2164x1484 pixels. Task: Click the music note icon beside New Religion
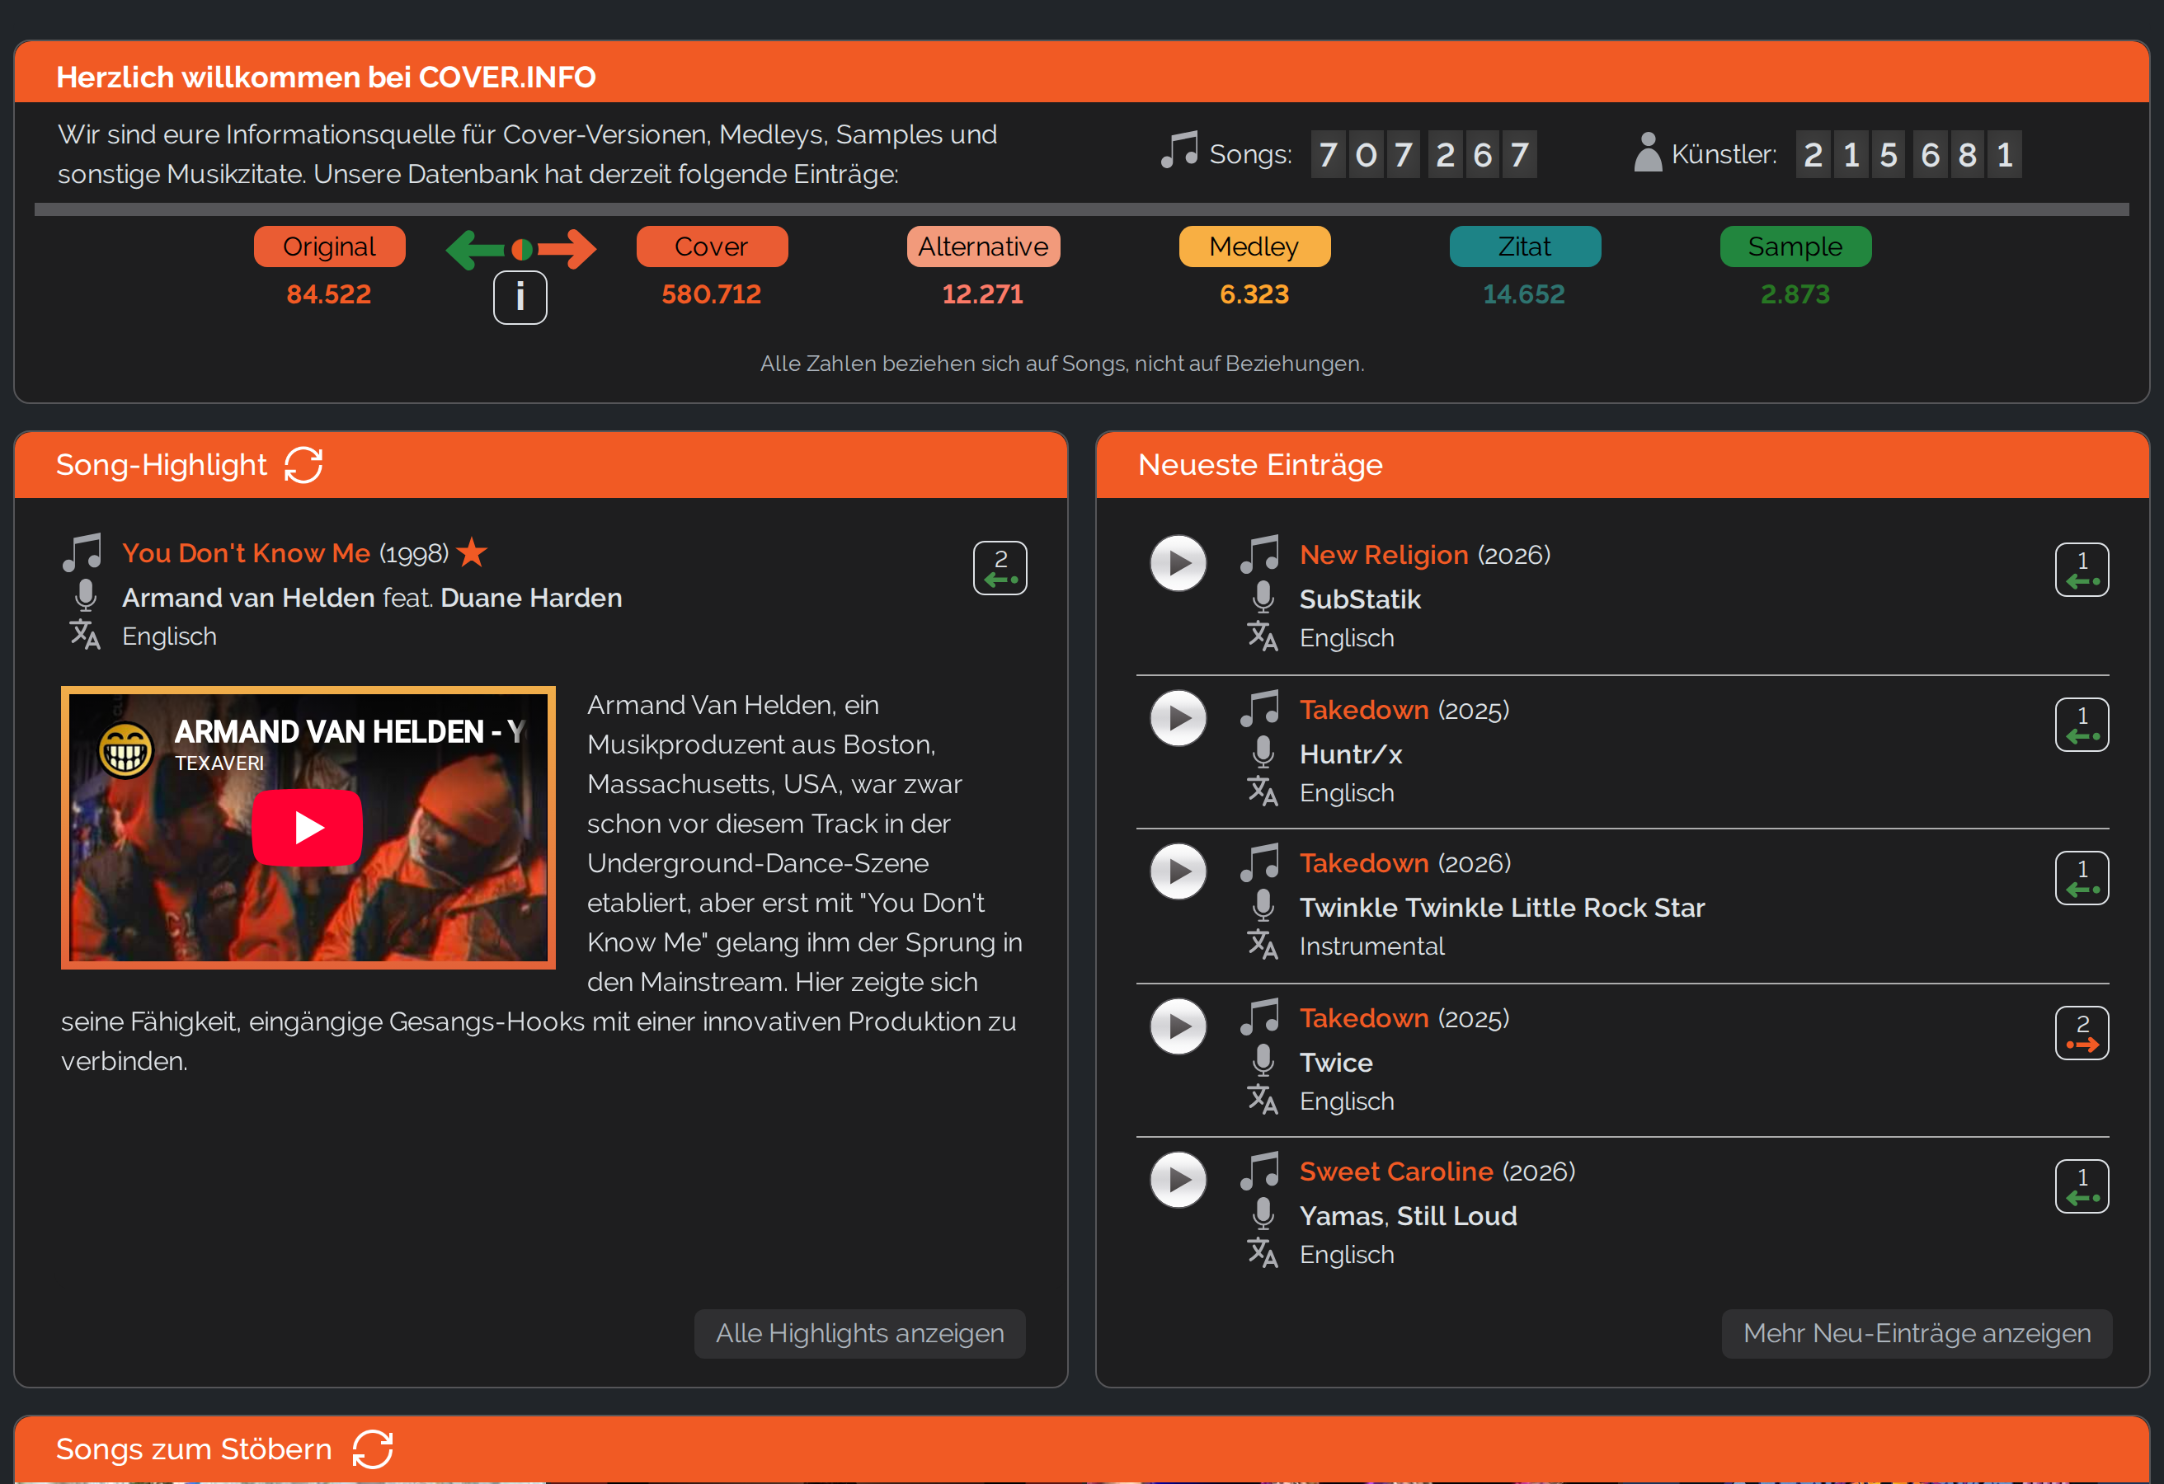1260,554
